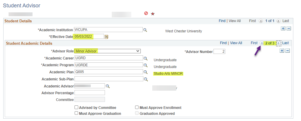
Task: Show next row arrow in Academic Details
Action: (x=278, y=43)
